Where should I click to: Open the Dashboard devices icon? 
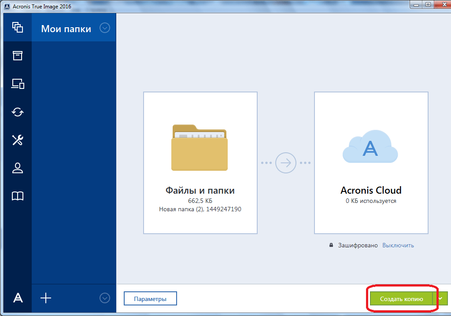coord(18,84)
